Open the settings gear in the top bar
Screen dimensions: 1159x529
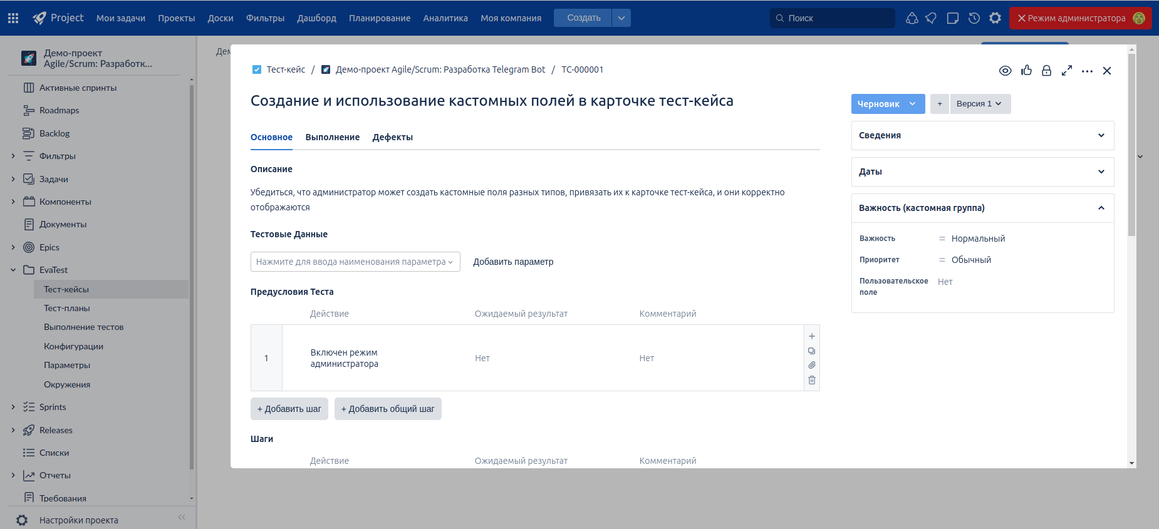tap(995, 18)
